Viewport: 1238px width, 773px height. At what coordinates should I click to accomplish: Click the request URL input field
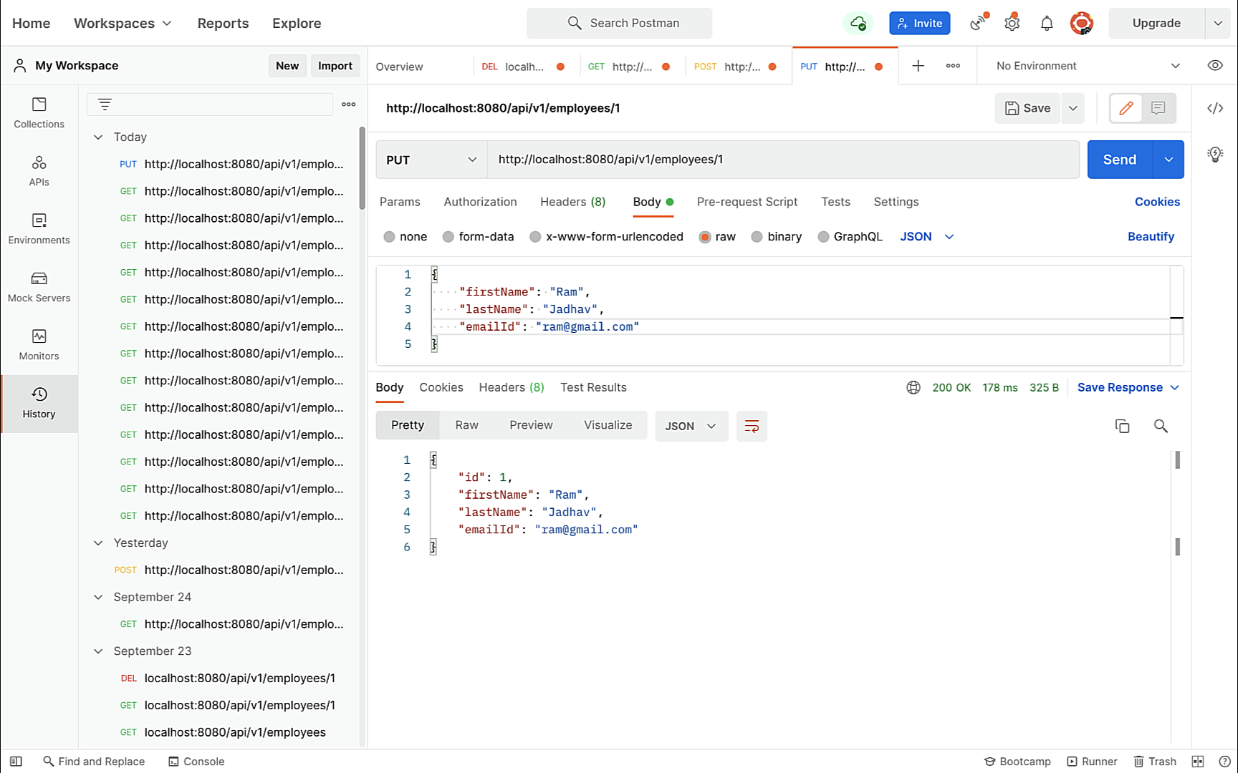783,160
